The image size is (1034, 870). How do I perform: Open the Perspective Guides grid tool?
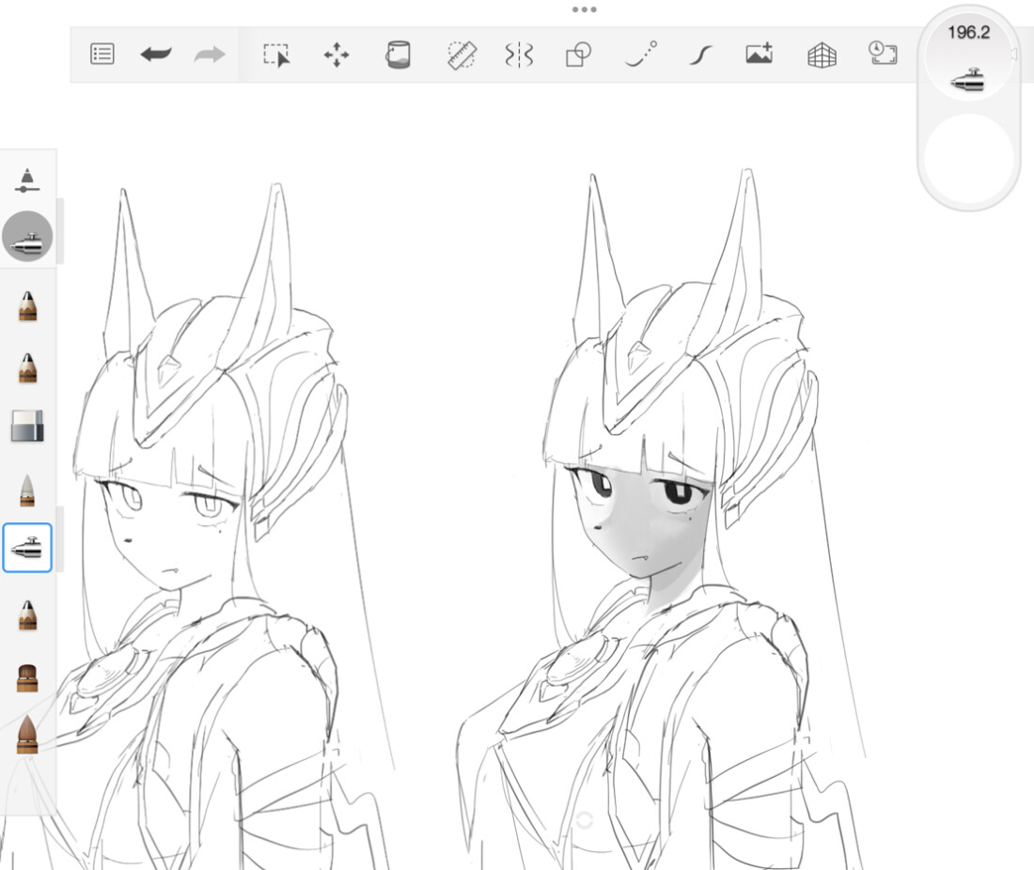tap(822, 54)
